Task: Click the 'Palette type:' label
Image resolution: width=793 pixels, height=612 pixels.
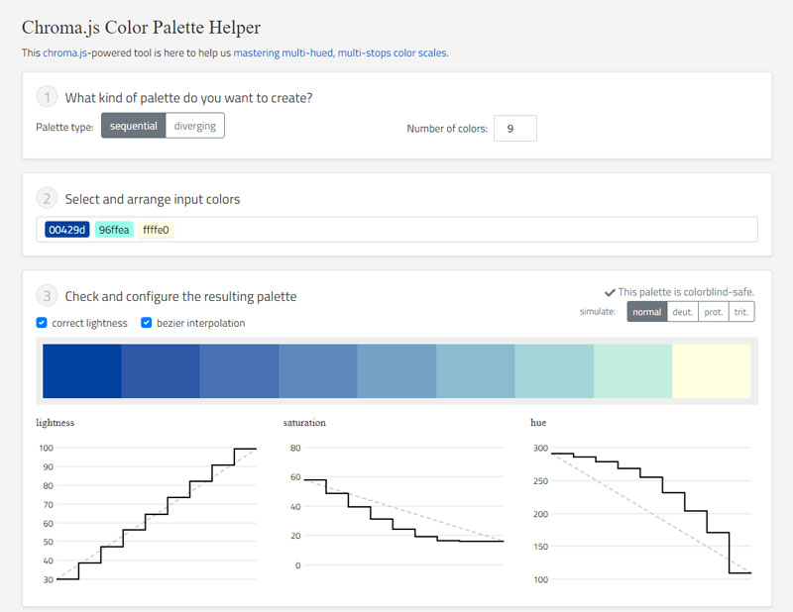Action: [64, 127]
